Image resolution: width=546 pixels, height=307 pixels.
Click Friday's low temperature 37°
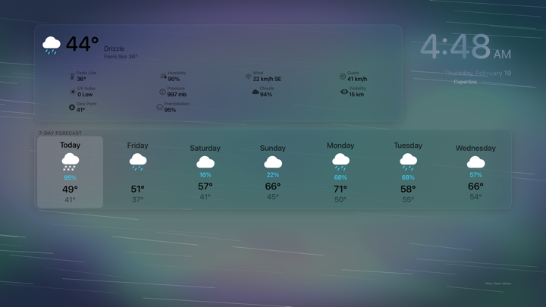tap(137, 199)
